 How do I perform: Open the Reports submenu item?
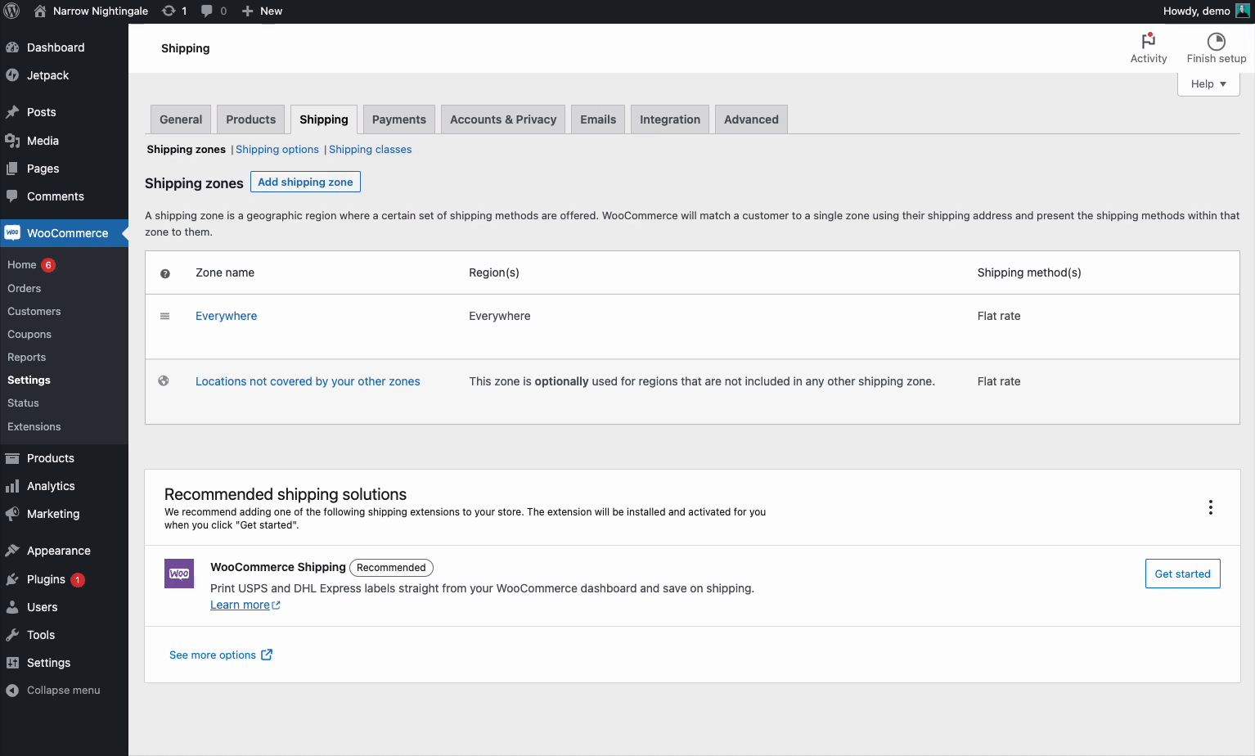tap(27, 357)
